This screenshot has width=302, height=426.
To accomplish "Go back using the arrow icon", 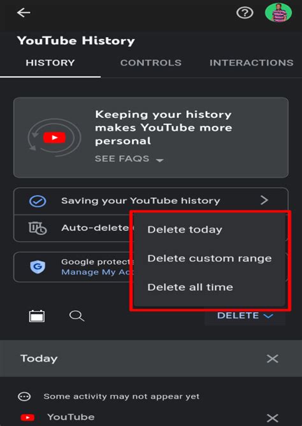I will click(x=24, y=13).
